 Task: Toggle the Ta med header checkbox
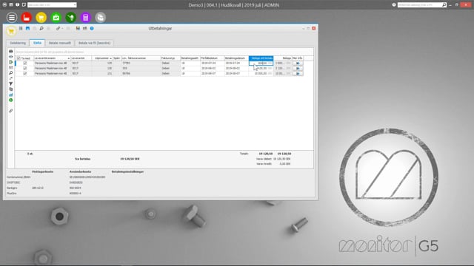tap(19, 58)
